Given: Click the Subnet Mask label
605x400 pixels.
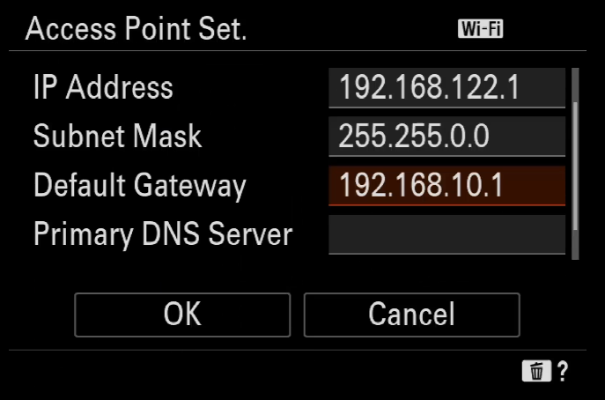Looking at the screenshot, I should click(x=117, y=136).
